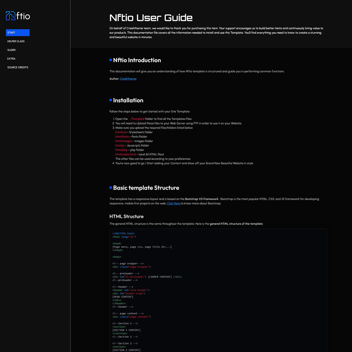352x352 pixels.
Task: Click blue square beside Basic template Structure
Action: (111, 187)
